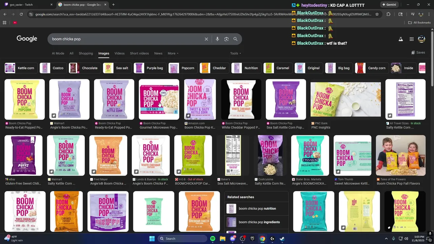434x244 pixels.
Task: Switch to the Shopping tab
Action: click(86, 53)
